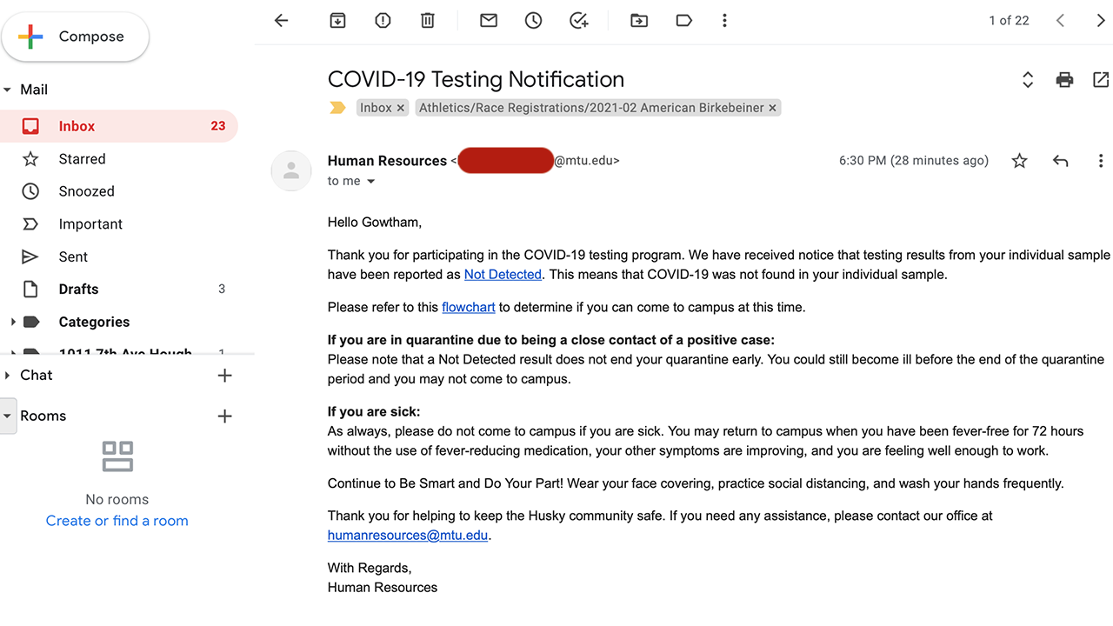Report email as spam

coord(383,21)
